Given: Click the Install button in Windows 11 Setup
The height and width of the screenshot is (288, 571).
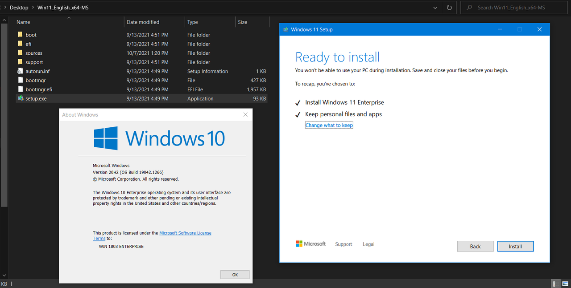Looking at the screenshot, I should 515,246.
